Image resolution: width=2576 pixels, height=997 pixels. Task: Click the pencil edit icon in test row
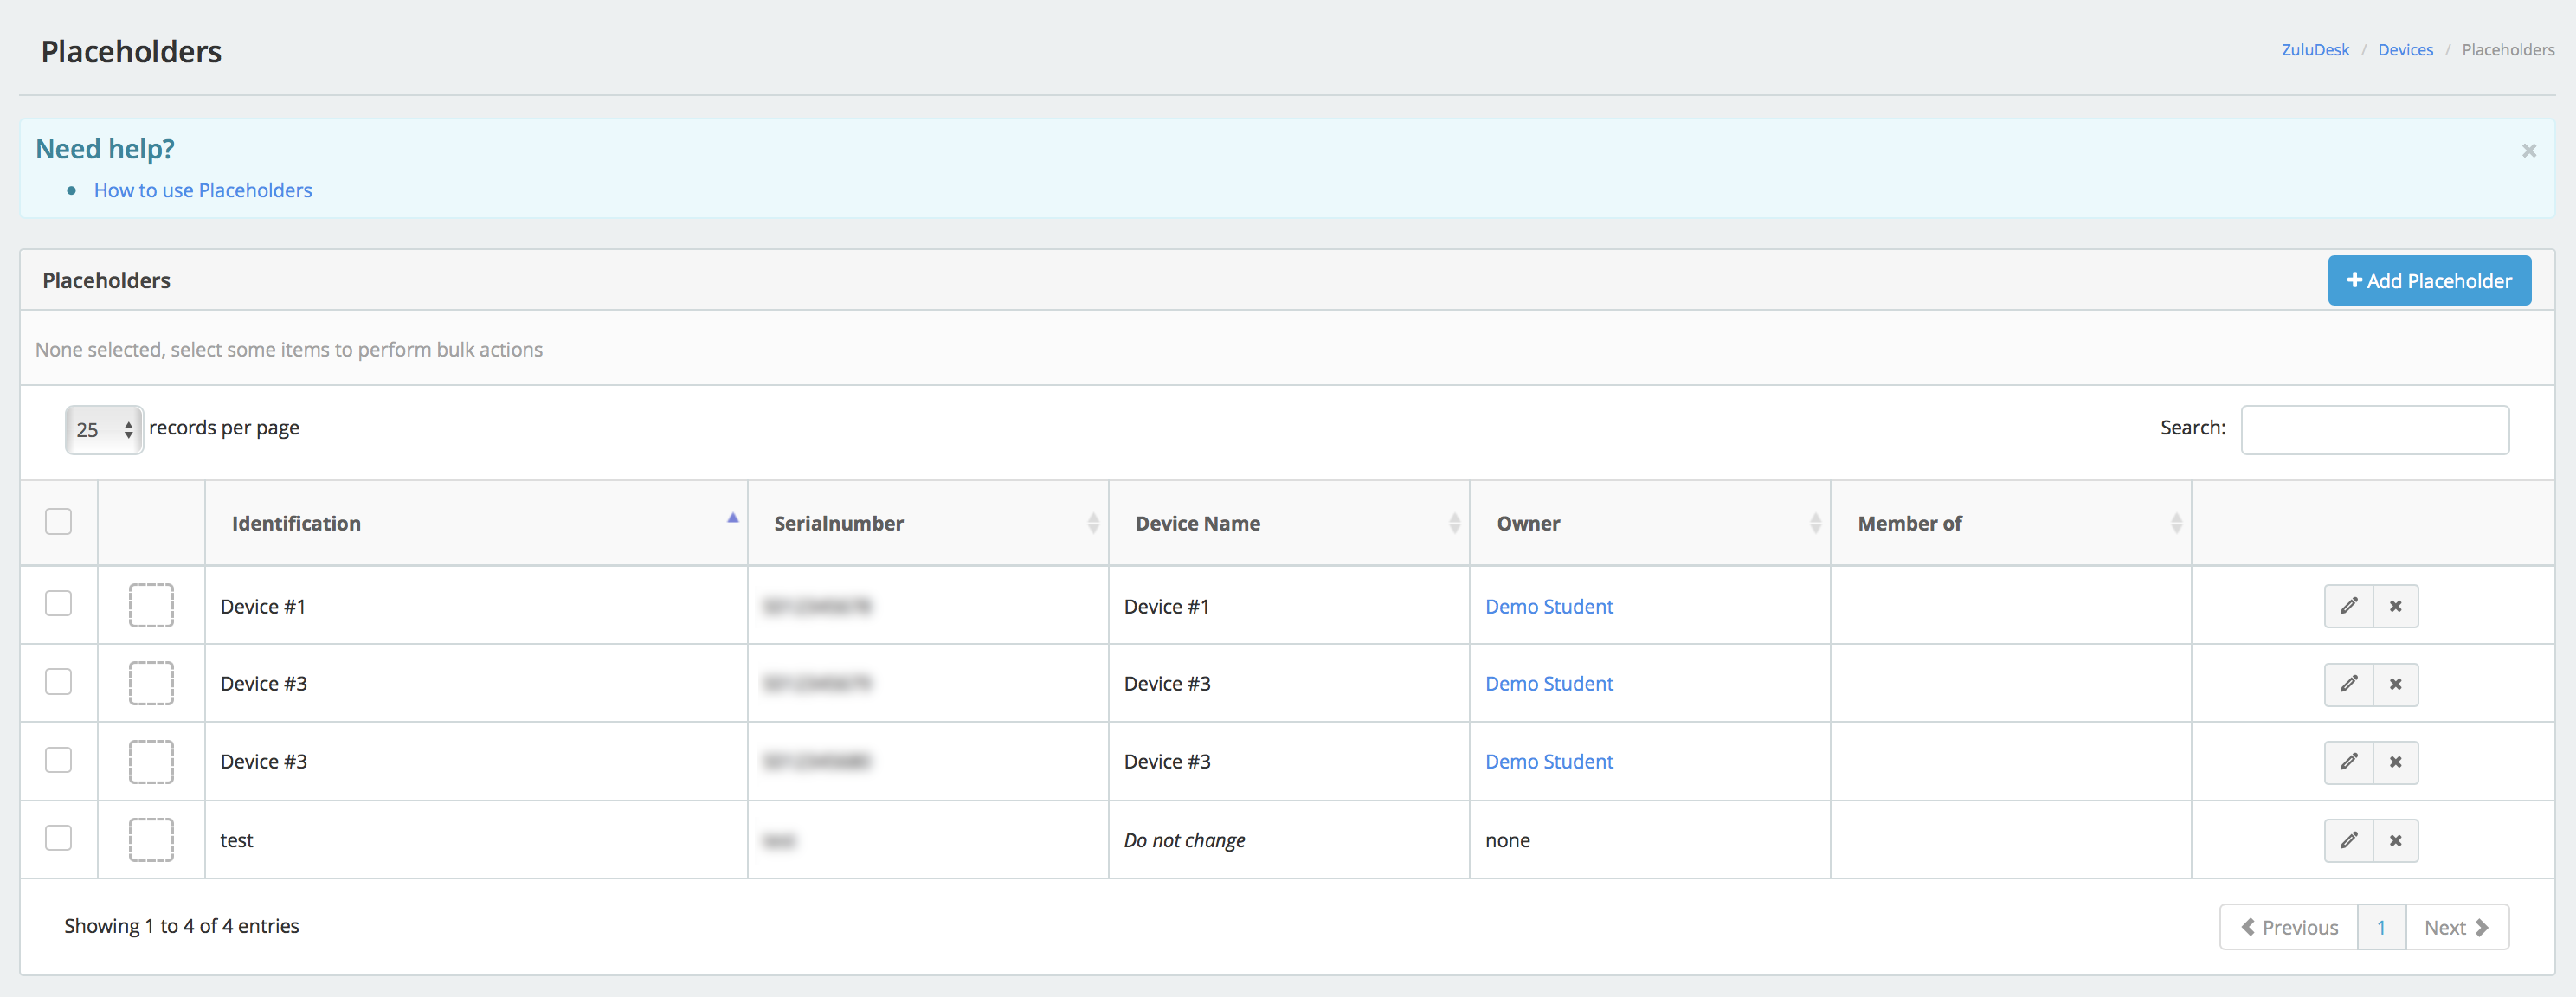tap(2348, 840)
